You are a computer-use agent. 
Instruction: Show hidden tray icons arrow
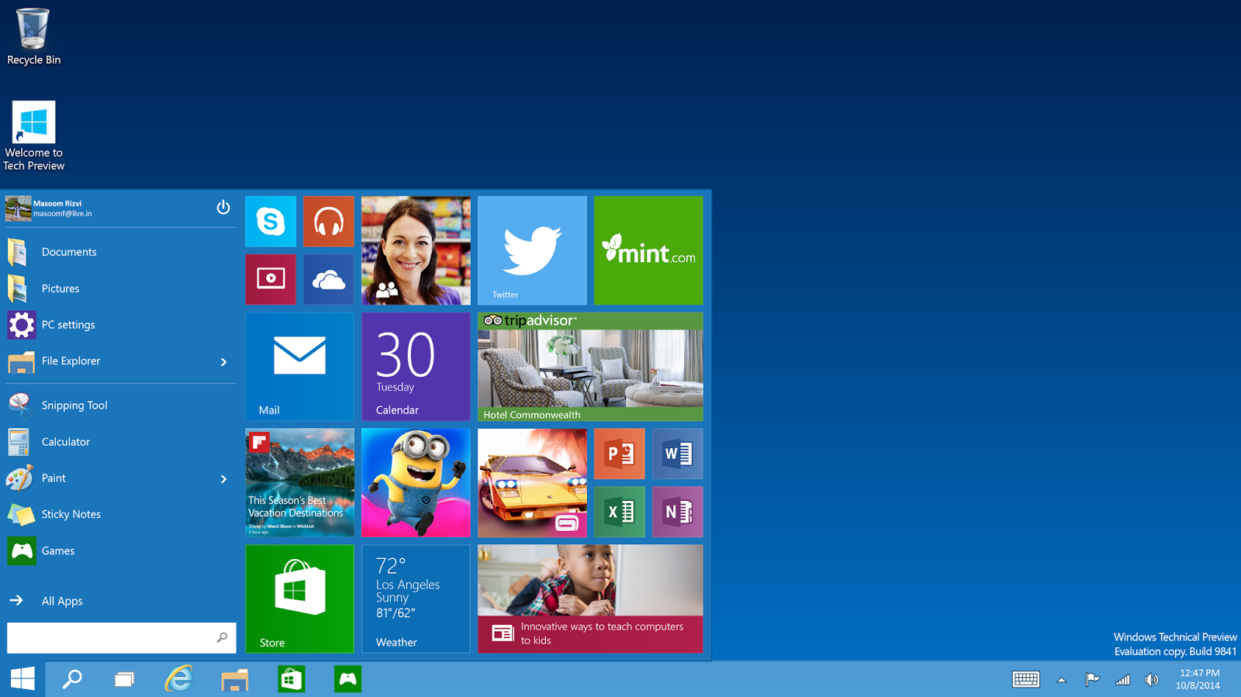pyautogui.click(x=1062, y=680)
